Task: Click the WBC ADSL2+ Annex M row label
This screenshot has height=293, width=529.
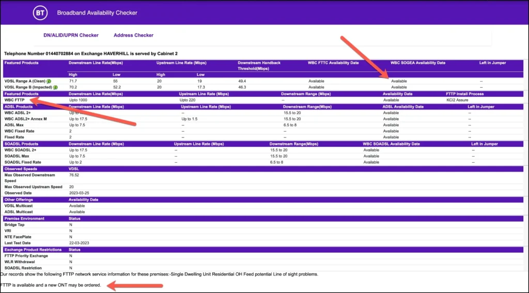Action: click(26, 119)
